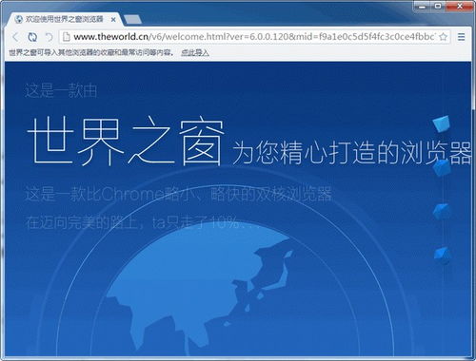Click the 世界之窗 headline text

[126, 141]
